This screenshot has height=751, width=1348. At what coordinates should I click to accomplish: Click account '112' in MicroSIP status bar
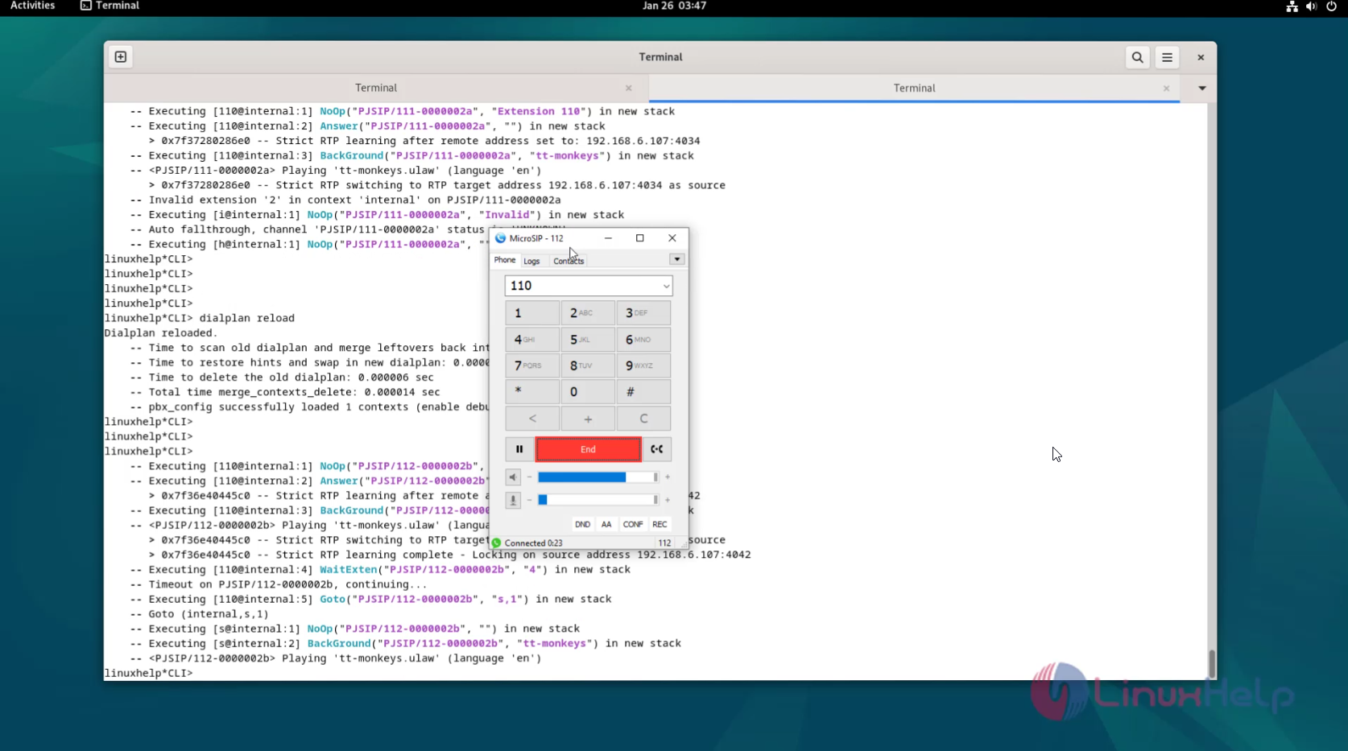click(664, 543)
